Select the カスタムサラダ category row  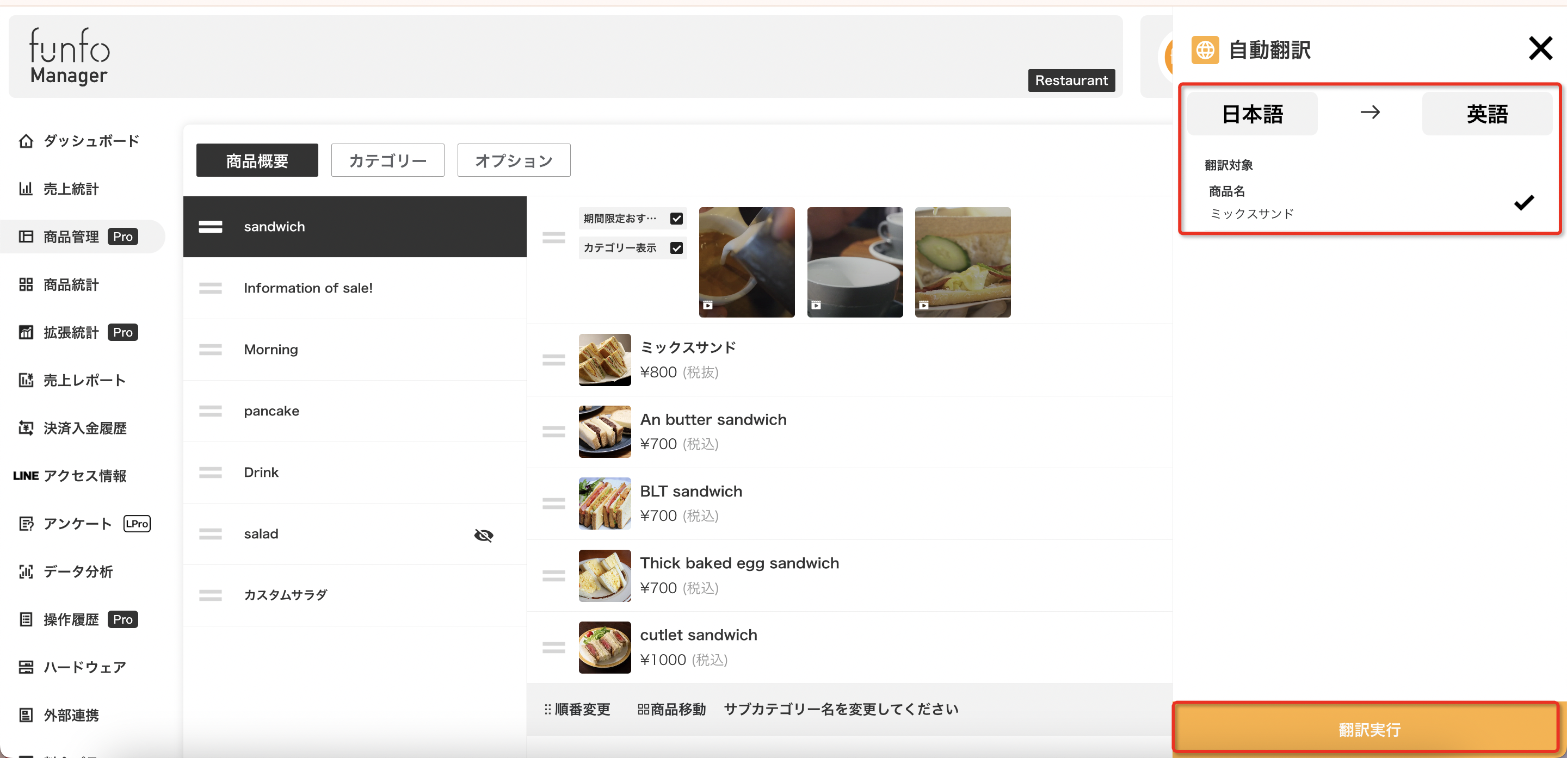355,595
